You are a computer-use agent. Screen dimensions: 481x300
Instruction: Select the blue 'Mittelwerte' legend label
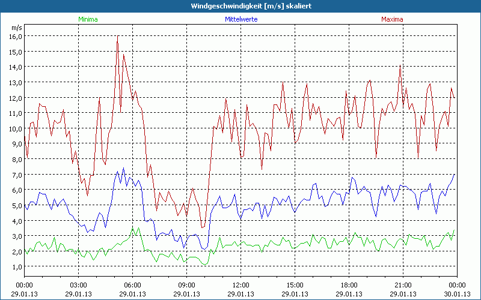tap(241, 19)
